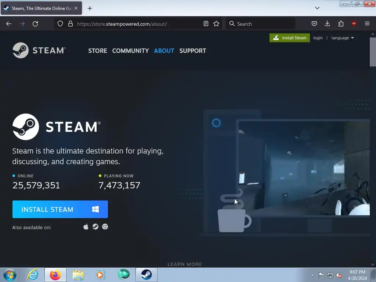Open Firefox downloads panel

327,23
